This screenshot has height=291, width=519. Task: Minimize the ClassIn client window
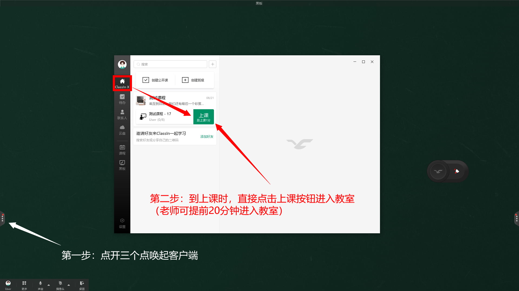click(x=355, y=62)
